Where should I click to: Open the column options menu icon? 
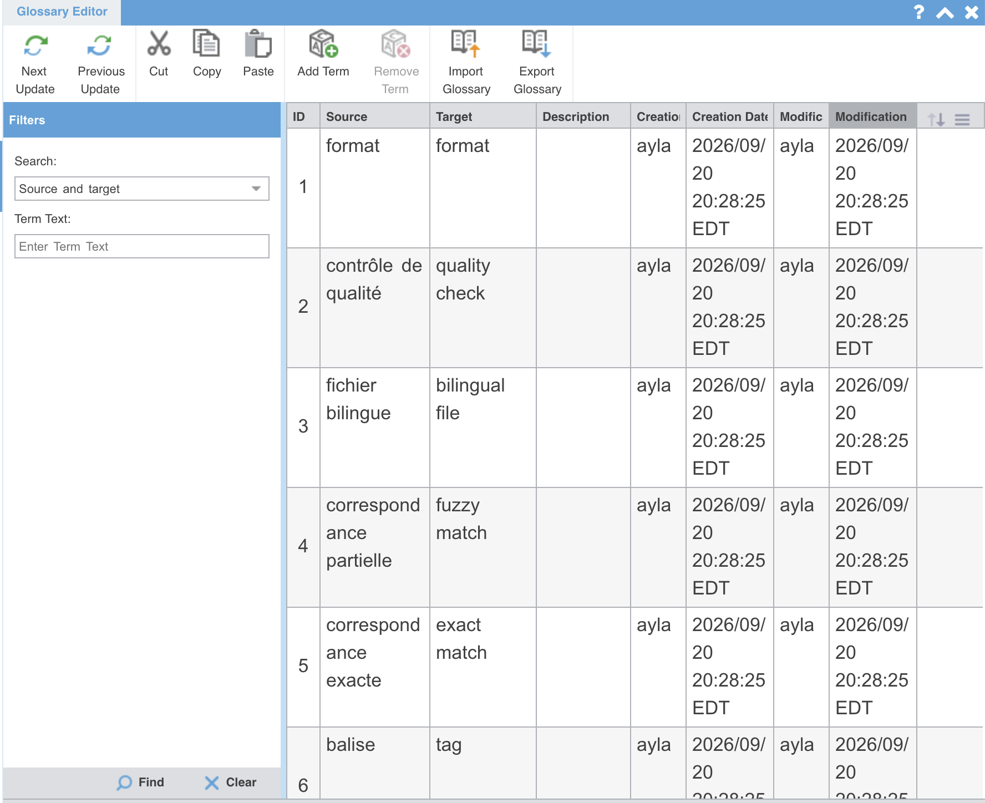coord(962,119)
